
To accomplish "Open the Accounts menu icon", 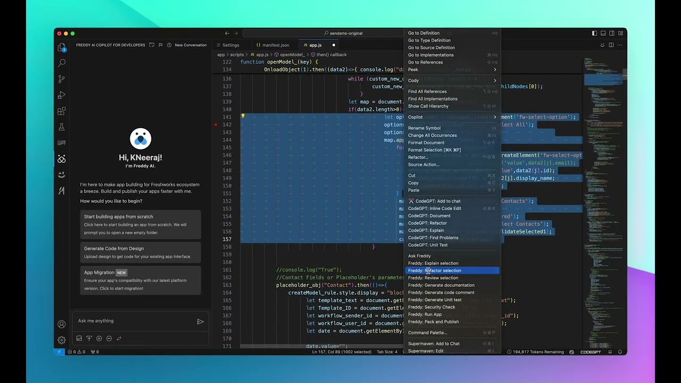I will (x=62, y=324).
